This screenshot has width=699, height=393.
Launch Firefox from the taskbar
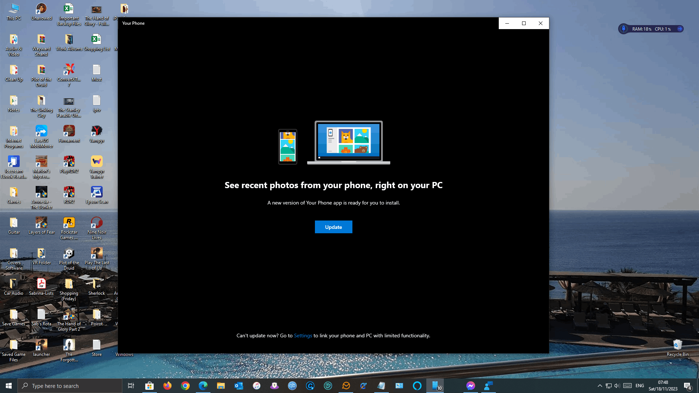point(167,386)
